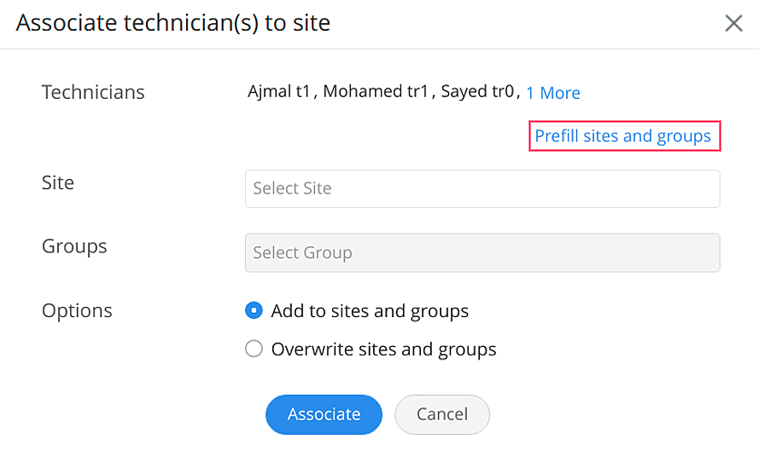Click the 'Overwrite sites and groups' label text
The image size is (759, 456).
click(x=383, y=349)
